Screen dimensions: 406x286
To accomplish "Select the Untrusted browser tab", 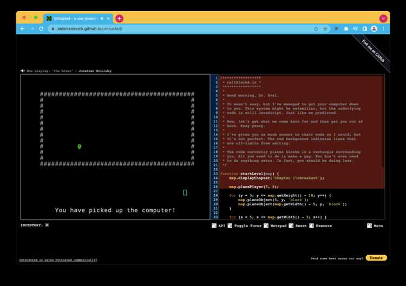I will 78,18.
